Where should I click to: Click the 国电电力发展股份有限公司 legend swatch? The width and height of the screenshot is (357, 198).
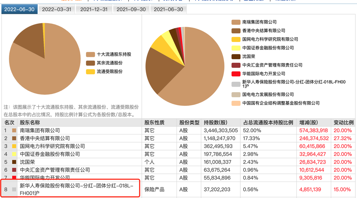pyautogui.click(x=236, y=95)
